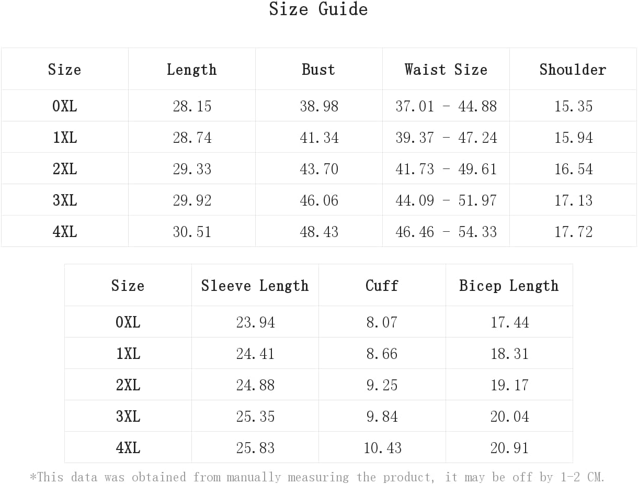This screenshot has height=484, width=638.
Task: Click waist range 46.46 - 54.33
Action: point(446,232)
